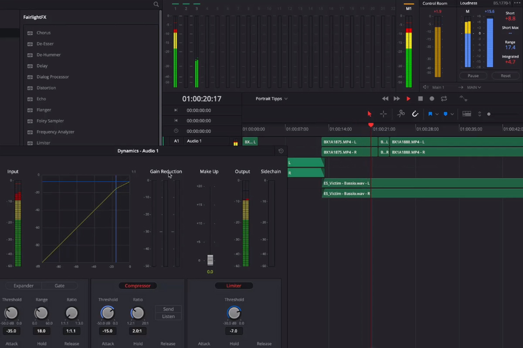Toggle the Compressor on/off button

click(x=138, y=286)
